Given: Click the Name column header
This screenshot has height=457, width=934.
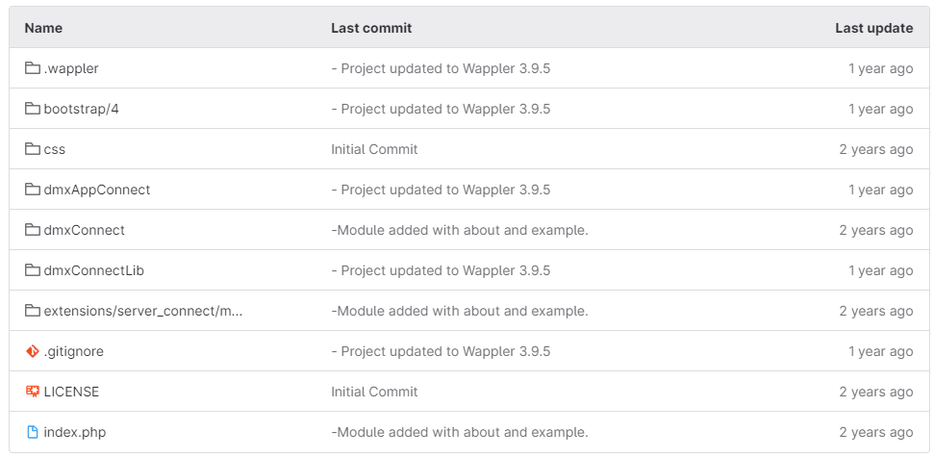Looking at the screenshot, I should (x=43, y=28).
